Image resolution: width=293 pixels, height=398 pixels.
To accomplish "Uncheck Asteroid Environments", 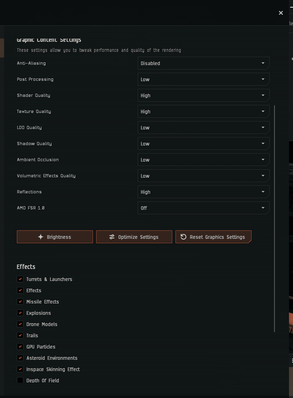I will pos(20,358).
